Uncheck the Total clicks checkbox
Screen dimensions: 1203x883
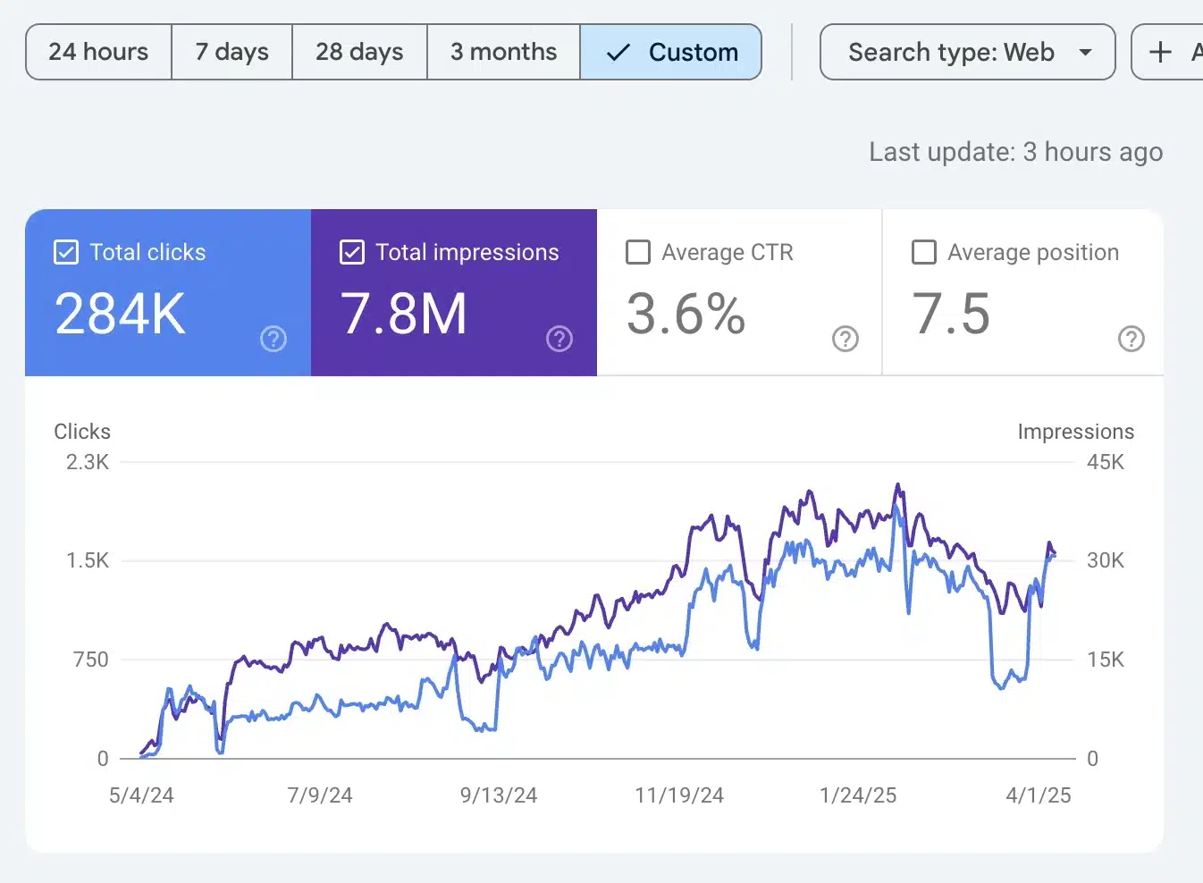[66, 252]
